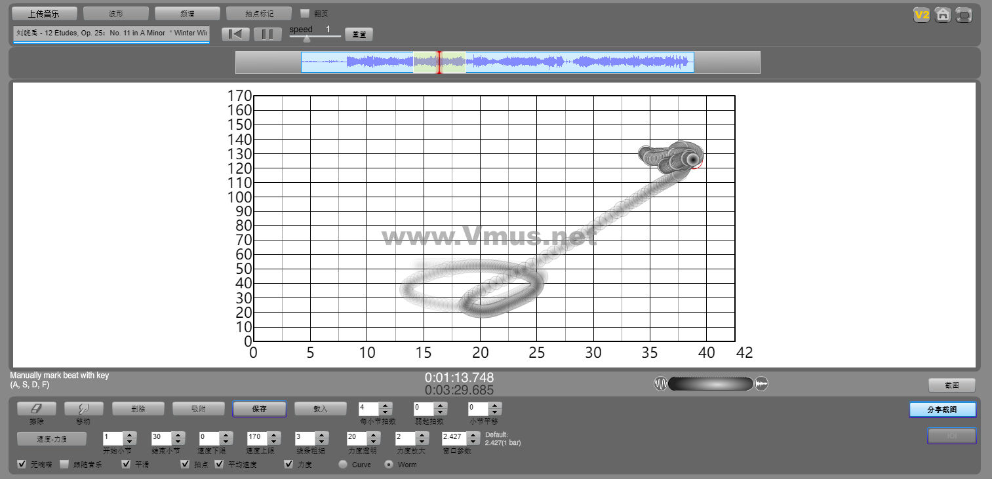Uncheck the 平均速度 average tempo checkbox
This screenshot has height=479, width=992.
tap(220, 465)
